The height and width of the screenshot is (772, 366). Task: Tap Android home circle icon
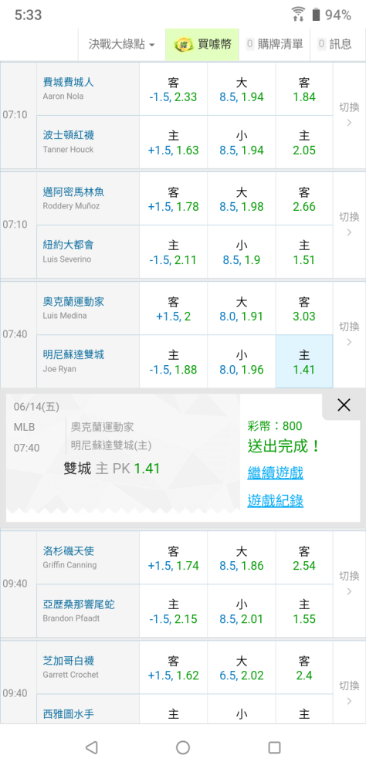(183, 747)
